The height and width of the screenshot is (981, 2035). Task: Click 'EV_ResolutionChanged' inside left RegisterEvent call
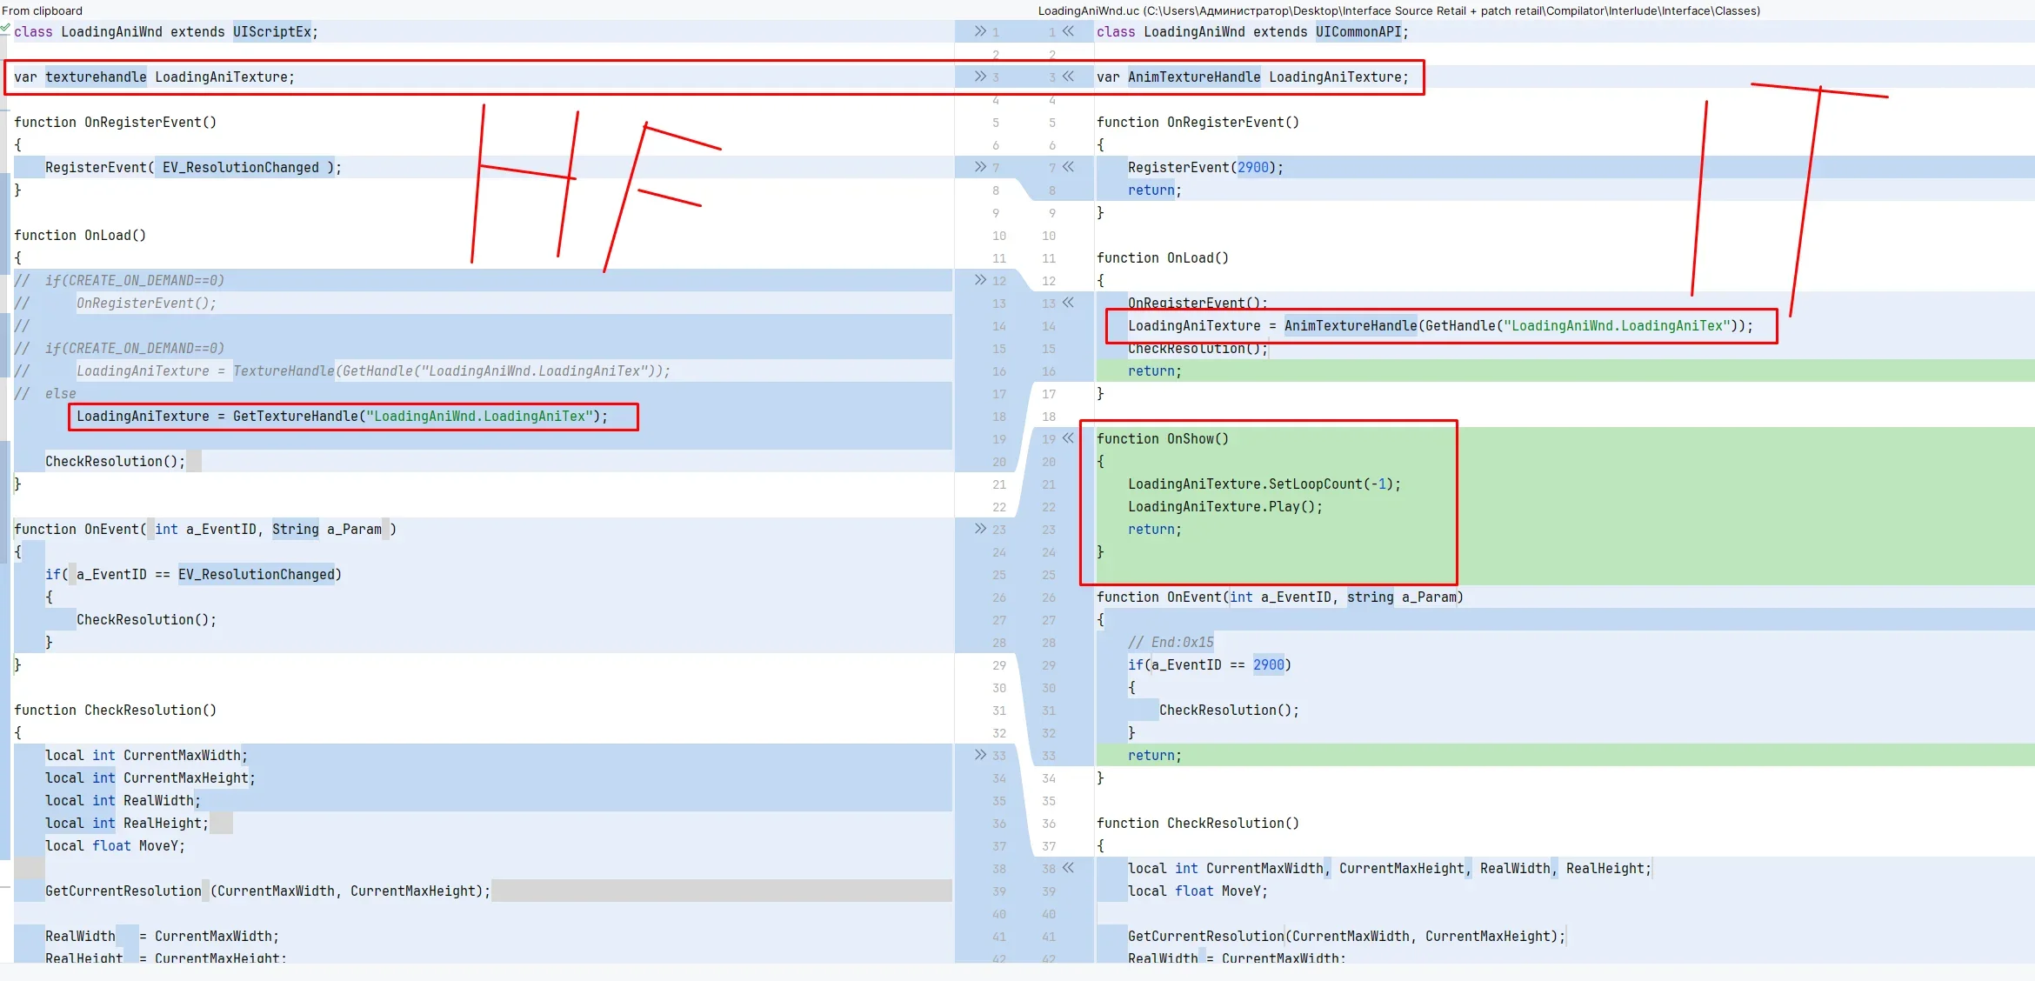[x=241, y=167]
